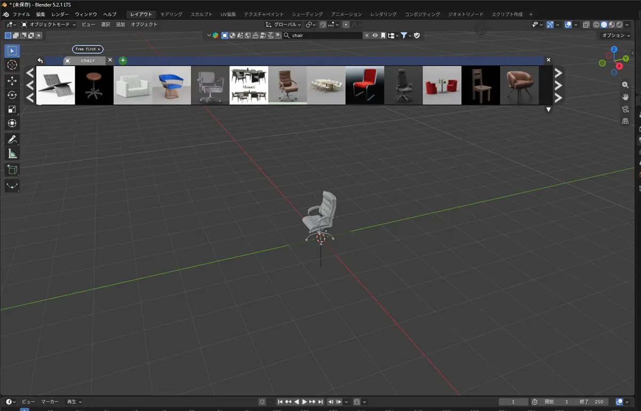The height and width of the screenshot is (411, 641).
Task: Clear the chair search field
Action: tap(367, 36)
